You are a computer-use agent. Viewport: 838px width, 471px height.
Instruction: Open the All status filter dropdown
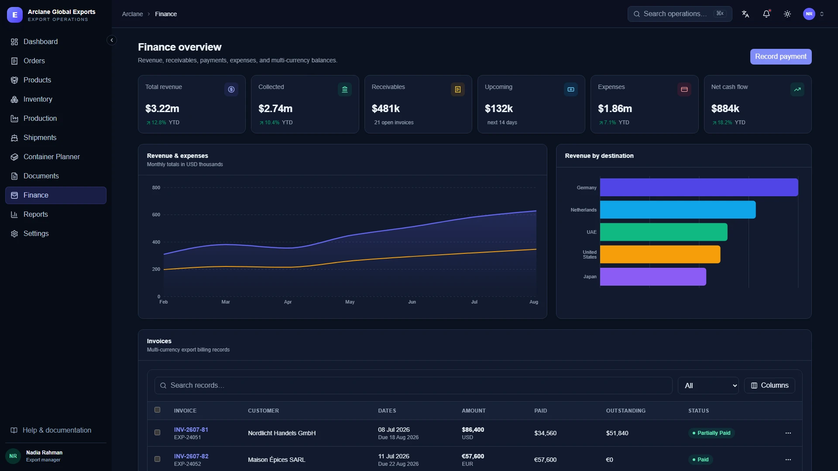pos(708,386)
